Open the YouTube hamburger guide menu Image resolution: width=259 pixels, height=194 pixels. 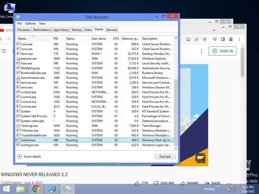point(4,51)
